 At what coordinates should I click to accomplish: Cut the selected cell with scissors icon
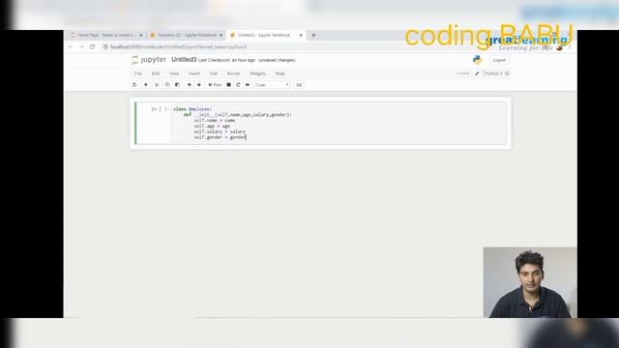pyautogui.click(x=157, y=85)
